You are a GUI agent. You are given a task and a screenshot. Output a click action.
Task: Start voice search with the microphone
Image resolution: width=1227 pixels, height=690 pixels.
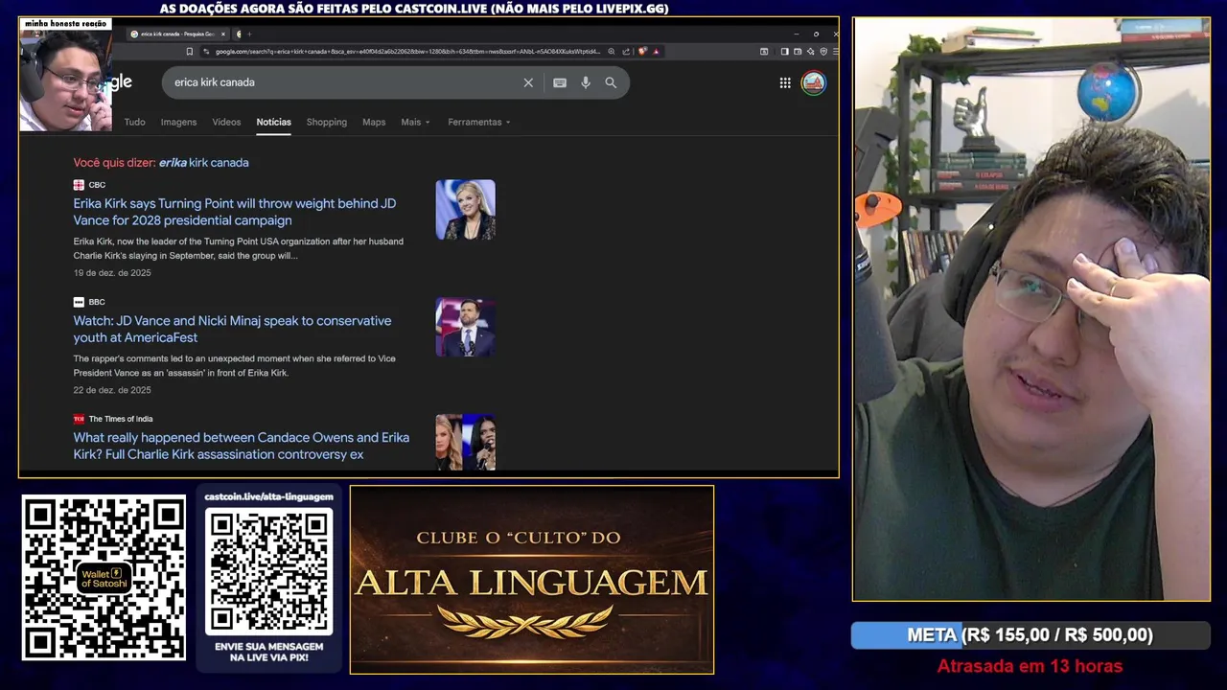click(586, 82)
